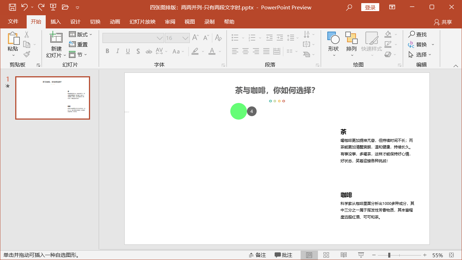Convert to SmartArt icon

[x=306, y=54]
